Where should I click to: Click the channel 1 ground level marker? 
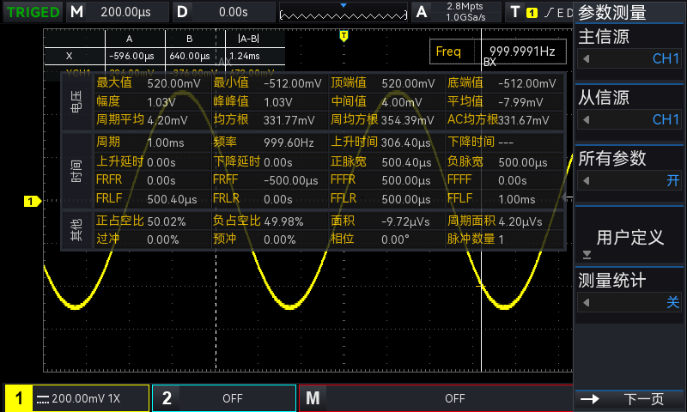pos(32,202)
